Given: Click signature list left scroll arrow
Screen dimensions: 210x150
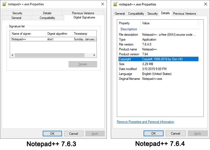Looking at the screenshot, I should [12, 55].
